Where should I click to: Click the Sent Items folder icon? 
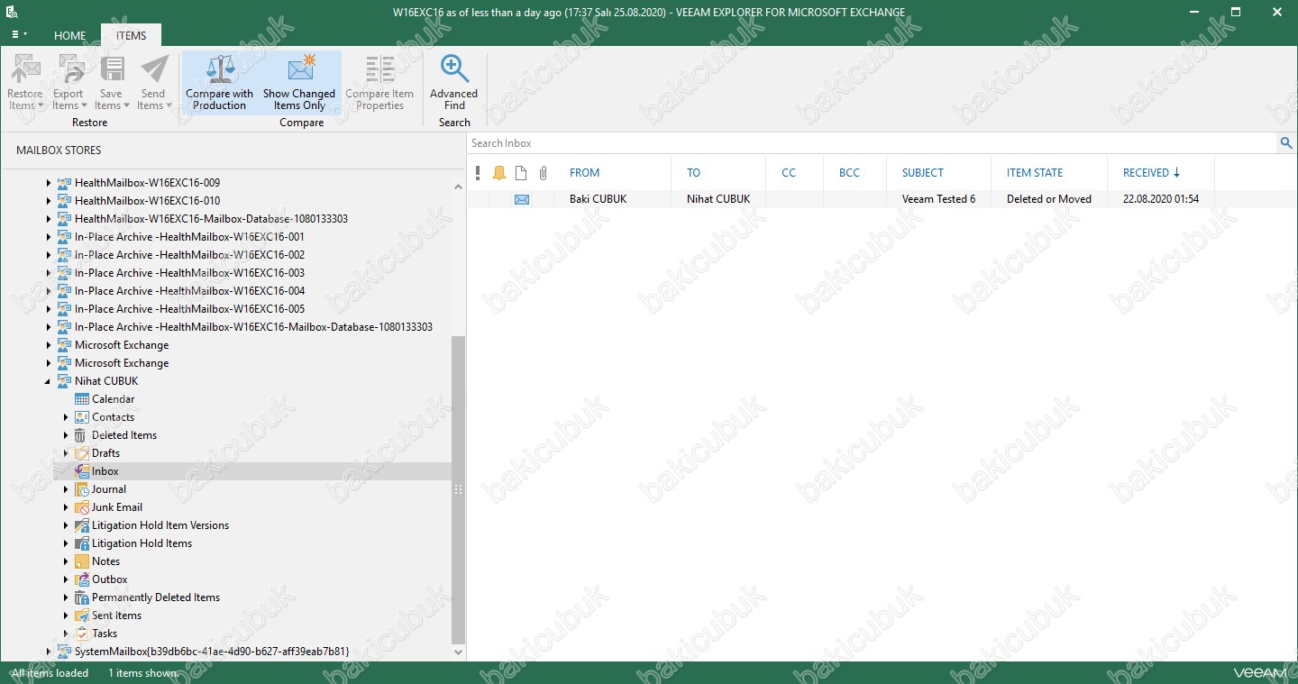82,616
